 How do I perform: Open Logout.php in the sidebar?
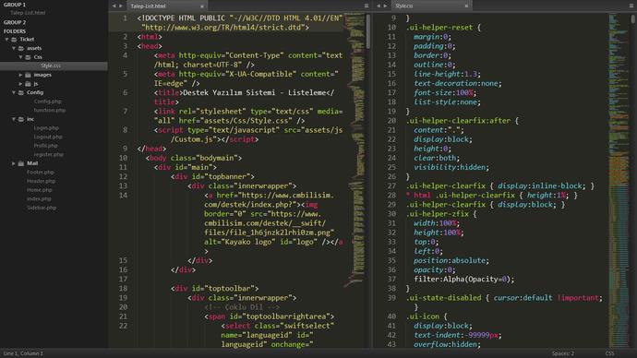[x=48, y=137]
